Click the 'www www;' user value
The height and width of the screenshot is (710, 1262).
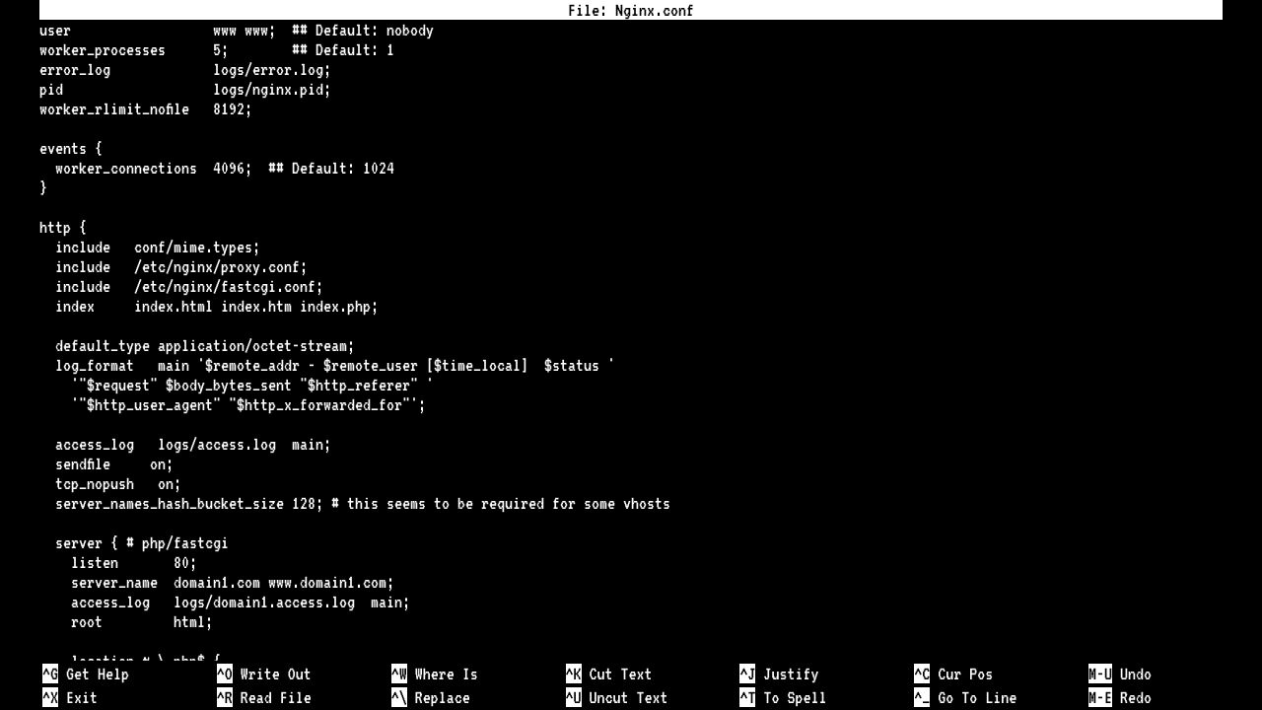point(245,31)
